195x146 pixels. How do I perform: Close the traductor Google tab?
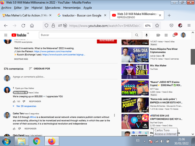pos(105,15)
